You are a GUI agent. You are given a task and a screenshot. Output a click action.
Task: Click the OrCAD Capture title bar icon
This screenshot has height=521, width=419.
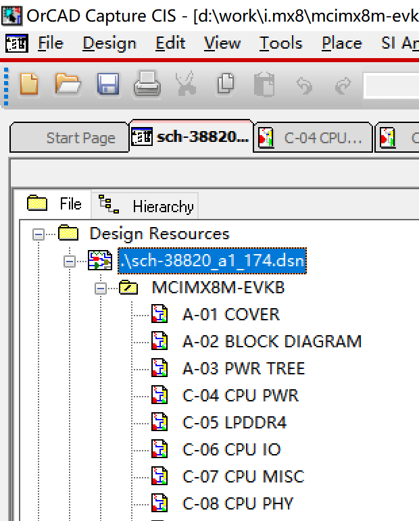click(11, 16)
